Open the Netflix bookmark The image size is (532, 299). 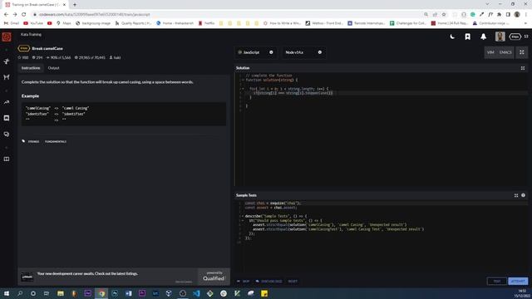click(x=206, y=23)
